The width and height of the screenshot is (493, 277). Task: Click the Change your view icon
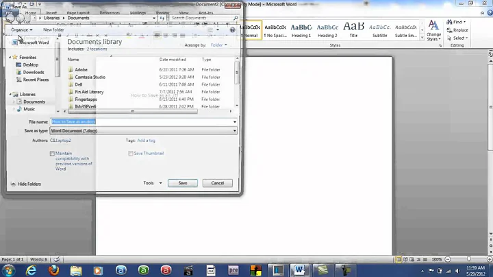pyautogui.click(x=210, y=30)
